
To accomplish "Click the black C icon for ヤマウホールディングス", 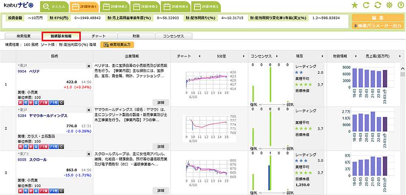I will (x=61, y=147).
